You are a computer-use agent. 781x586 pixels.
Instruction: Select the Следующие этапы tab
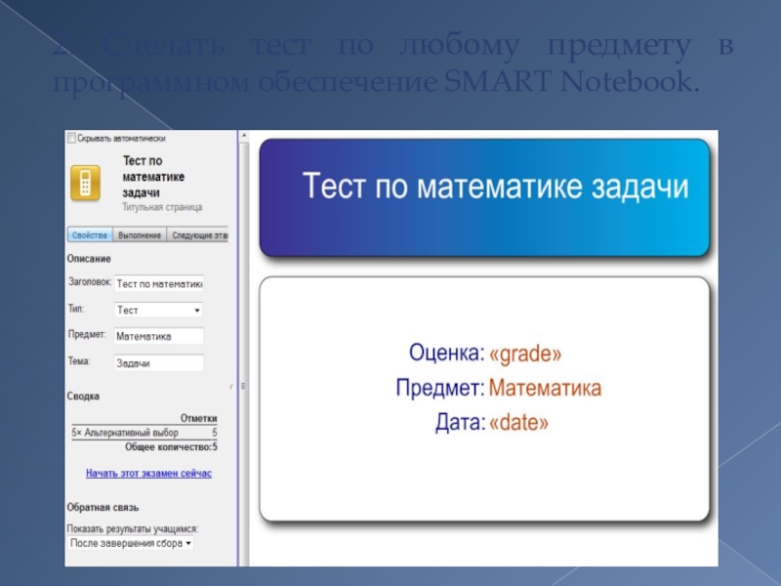[x=198, y=235]
